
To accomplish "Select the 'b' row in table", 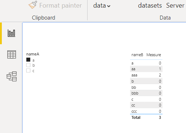I will tap(146, 81).
